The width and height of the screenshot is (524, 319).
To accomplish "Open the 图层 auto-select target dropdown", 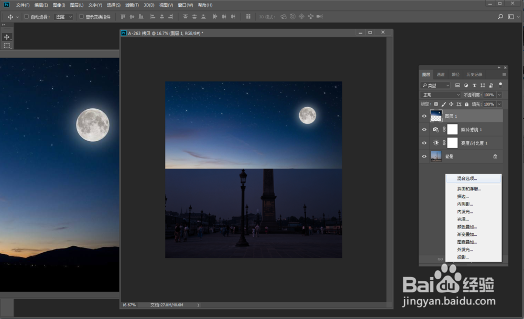I will pyautogui.click(x=63, y=17).
